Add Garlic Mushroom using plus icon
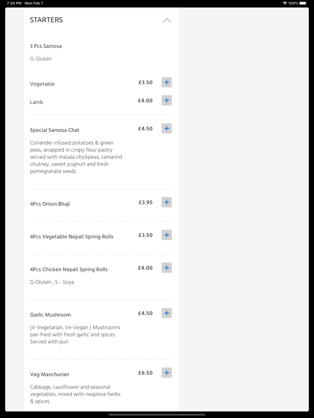The height and width of the screenshot is (418, 314). (166, 313)
